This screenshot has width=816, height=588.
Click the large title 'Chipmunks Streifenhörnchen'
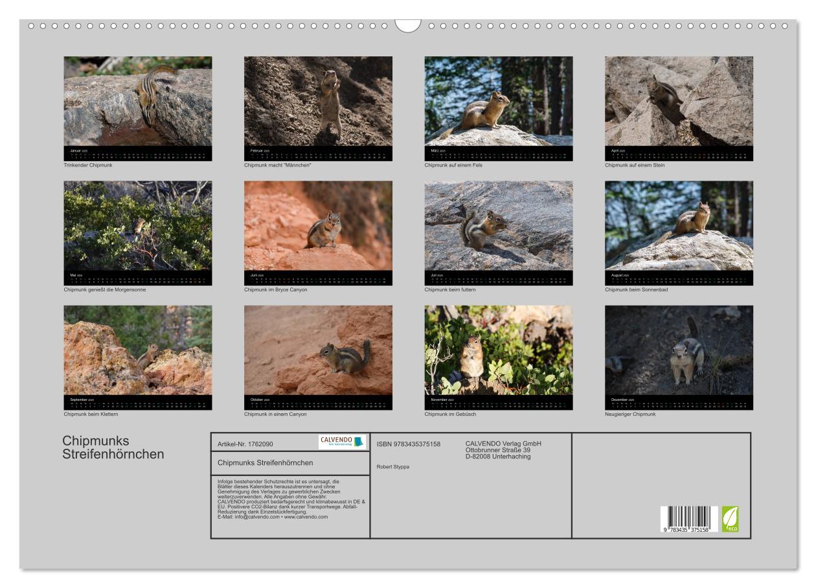pyautogui.click(x=113, y=447)
